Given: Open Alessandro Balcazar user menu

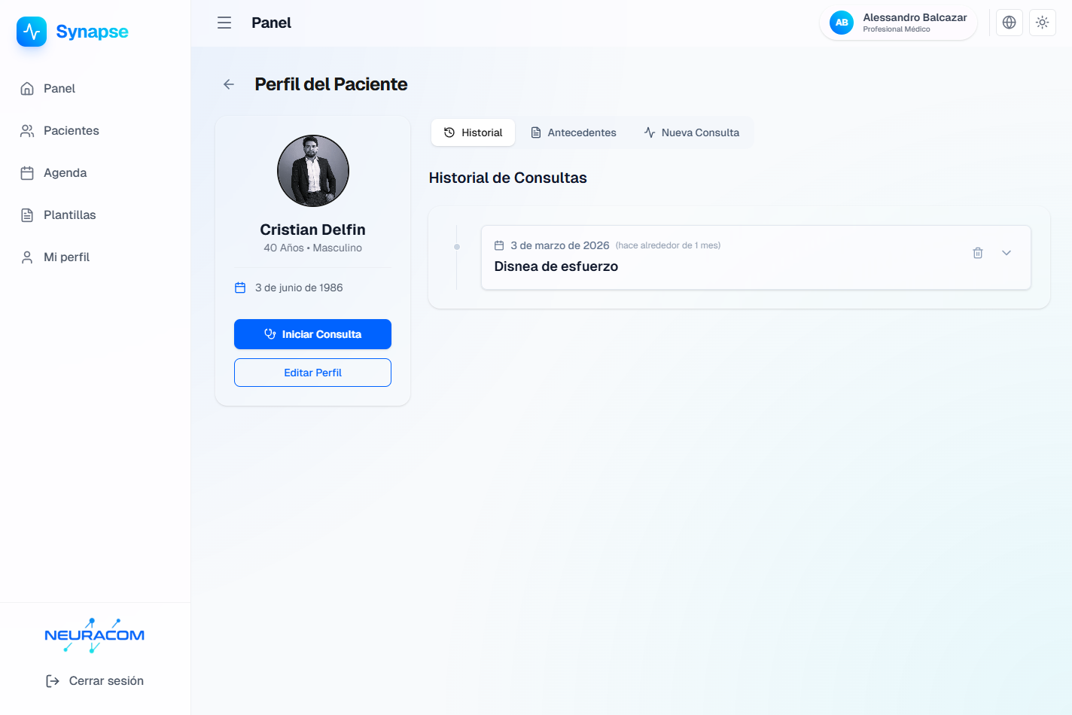Looking at the screenshot, I should coord(898,23).
